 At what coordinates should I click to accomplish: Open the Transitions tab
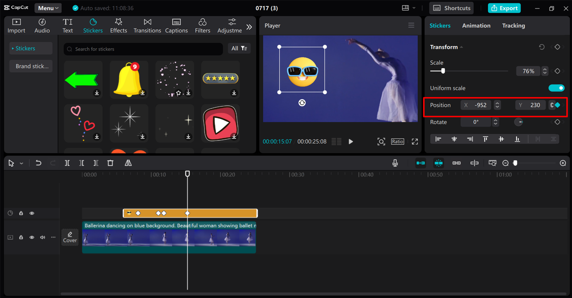[x=147, y=26]
